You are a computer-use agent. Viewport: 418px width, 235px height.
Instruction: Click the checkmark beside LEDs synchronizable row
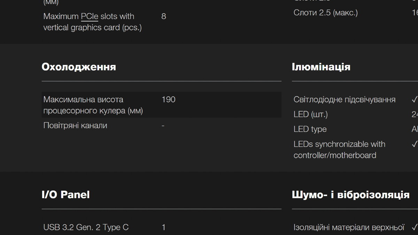[x=415, y=144]
